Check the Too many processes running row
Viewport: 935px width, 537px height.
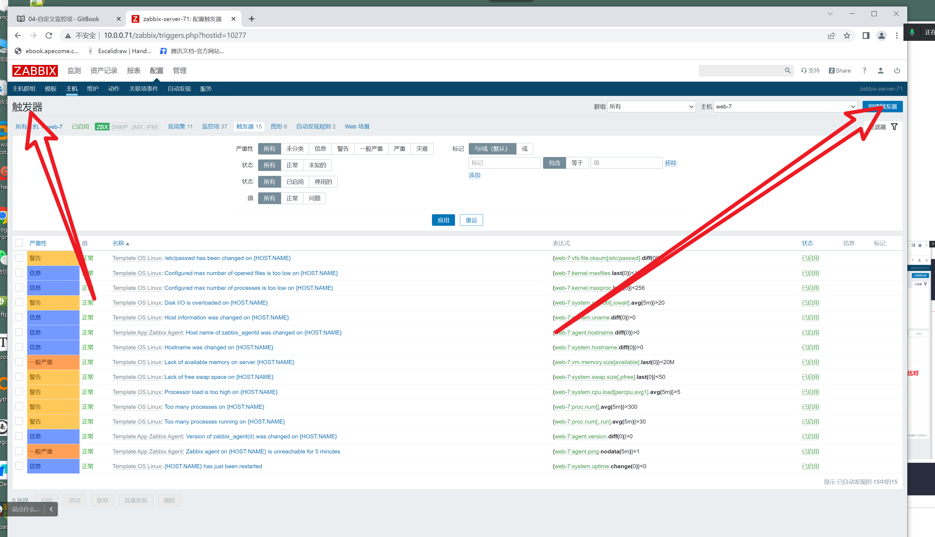coord(19,421)
